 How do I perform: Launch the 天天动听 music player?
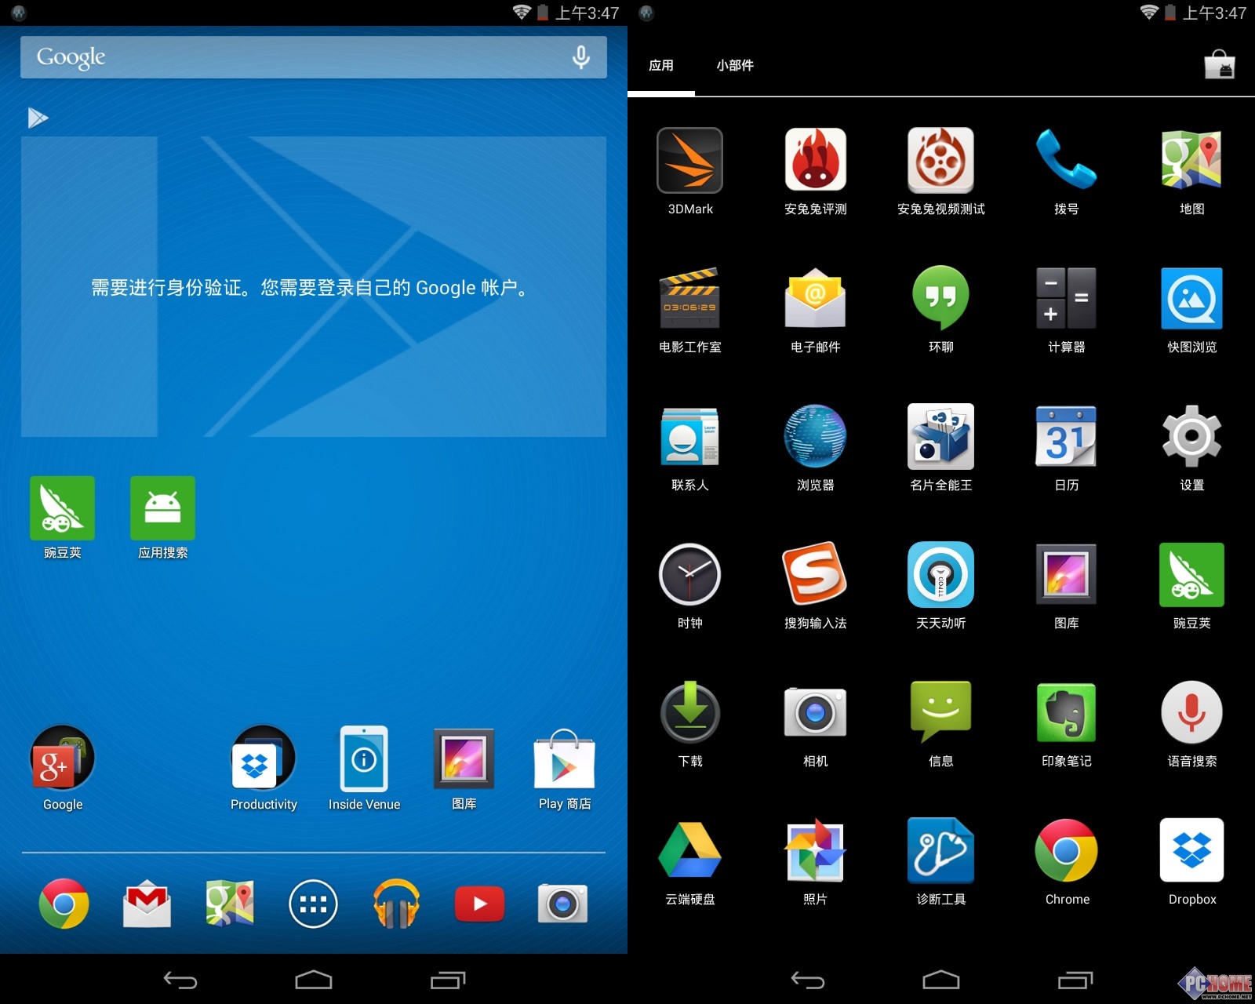(x=940, y=574)
